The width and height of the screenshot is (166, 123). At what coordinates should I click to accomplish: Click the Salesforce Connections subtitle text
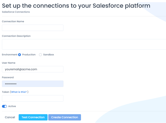click(16, 12)
